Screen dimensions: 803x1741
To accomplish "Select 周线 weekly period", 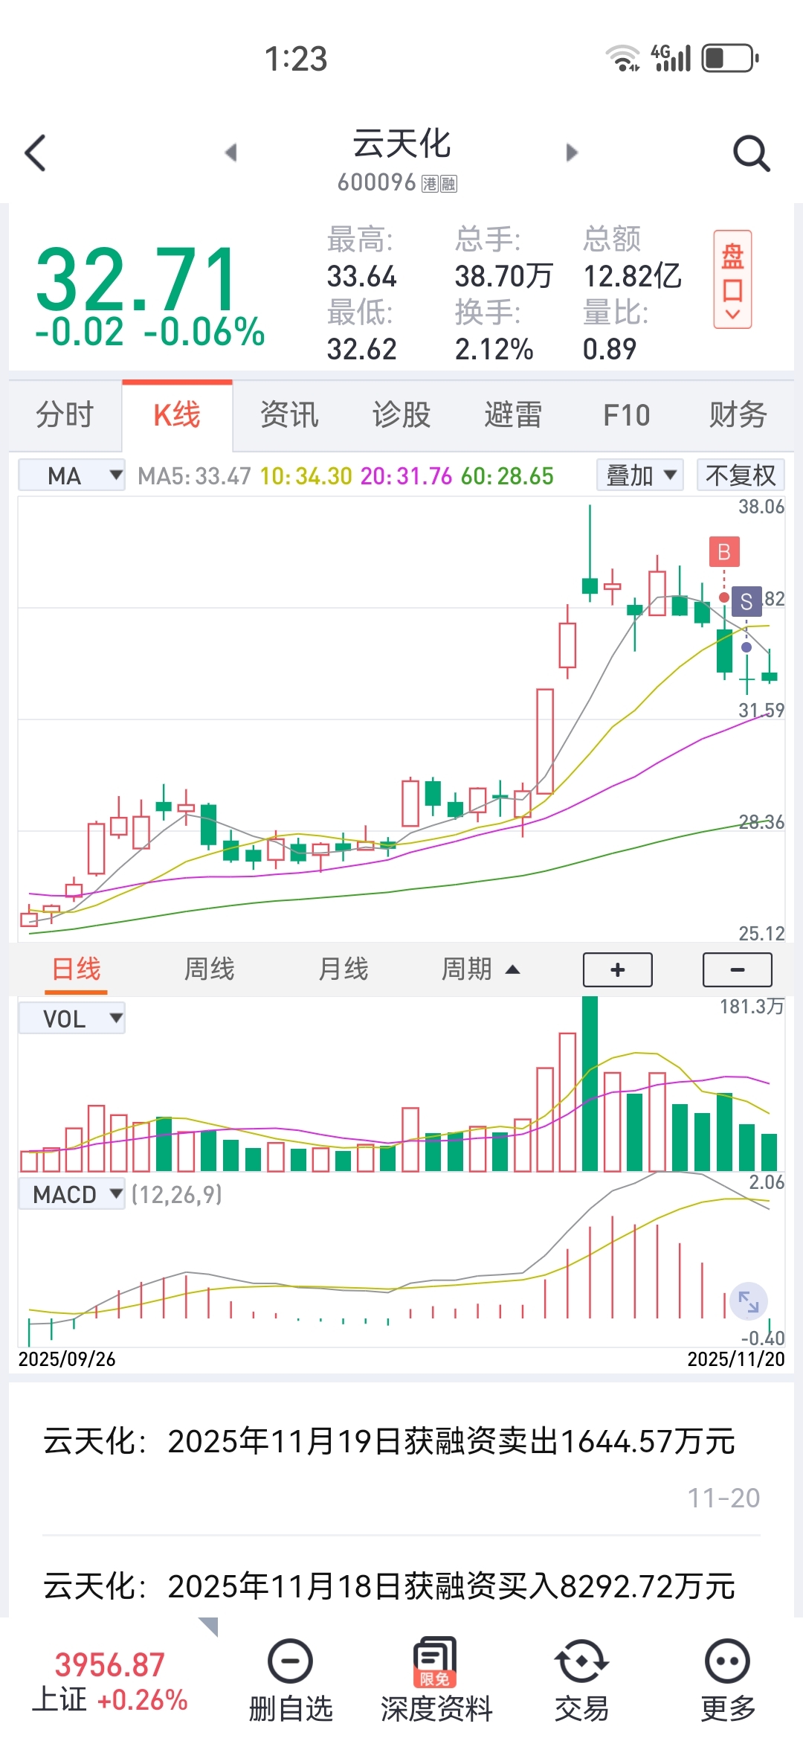I will tap(209, 969).
